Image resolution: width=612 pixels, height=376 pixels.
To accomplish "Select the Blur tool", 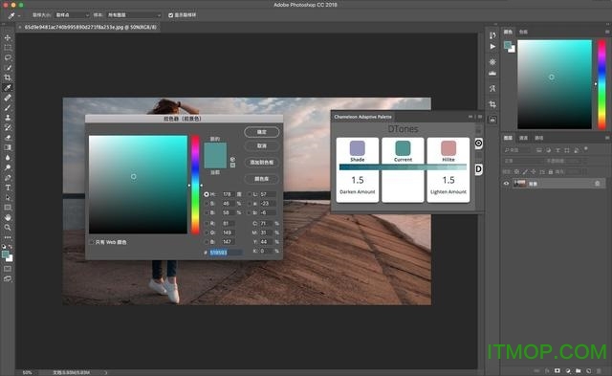I will point(8,157).
